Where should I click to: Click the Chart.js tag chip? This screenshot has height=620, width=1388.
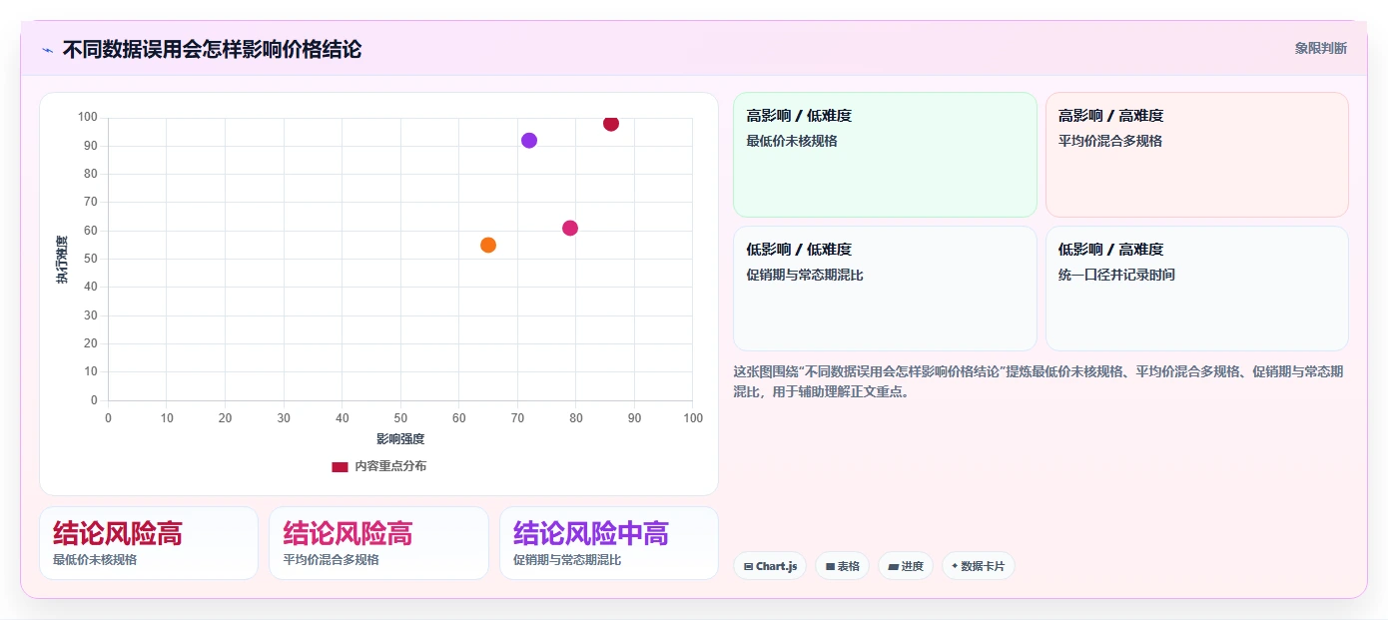point(770,566)
